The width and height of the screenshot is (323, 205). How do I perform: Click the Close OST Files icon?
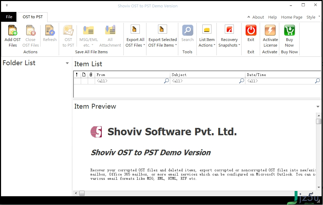pyautogui.click(x=30, y=30)
